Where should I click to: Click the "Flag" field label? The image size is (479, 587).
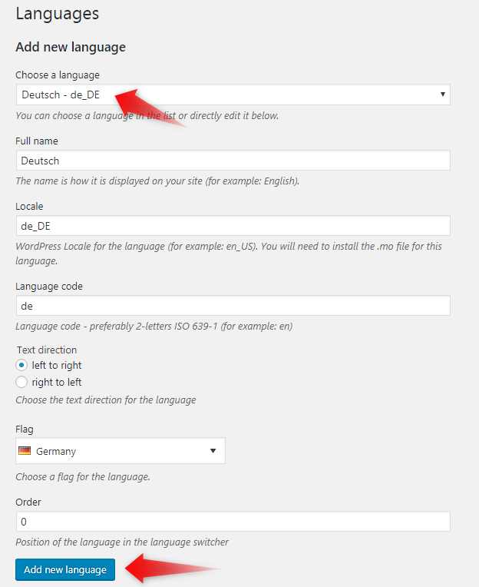(25, 429)
